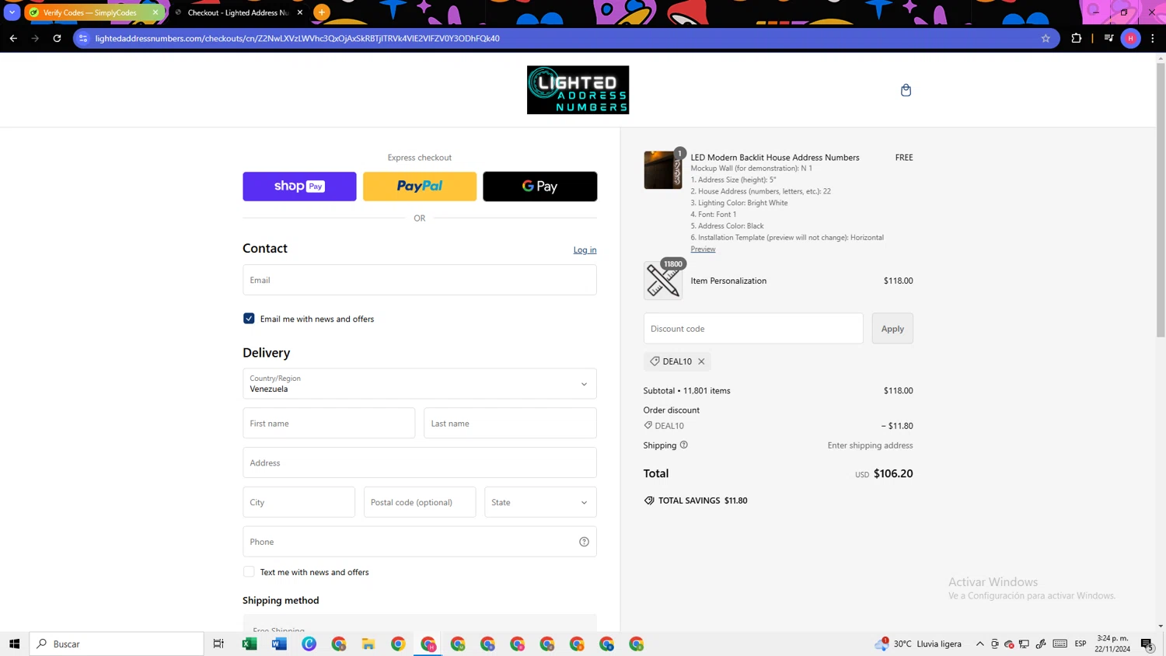Switch to the Checkout Lighted Address tab
The height and width of the screenshot is (656, 1166).
click(x=238, y=12)
